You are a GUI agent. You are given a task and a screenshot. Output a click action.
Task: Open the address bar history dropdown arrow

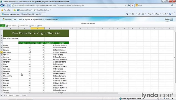(126, 5)
